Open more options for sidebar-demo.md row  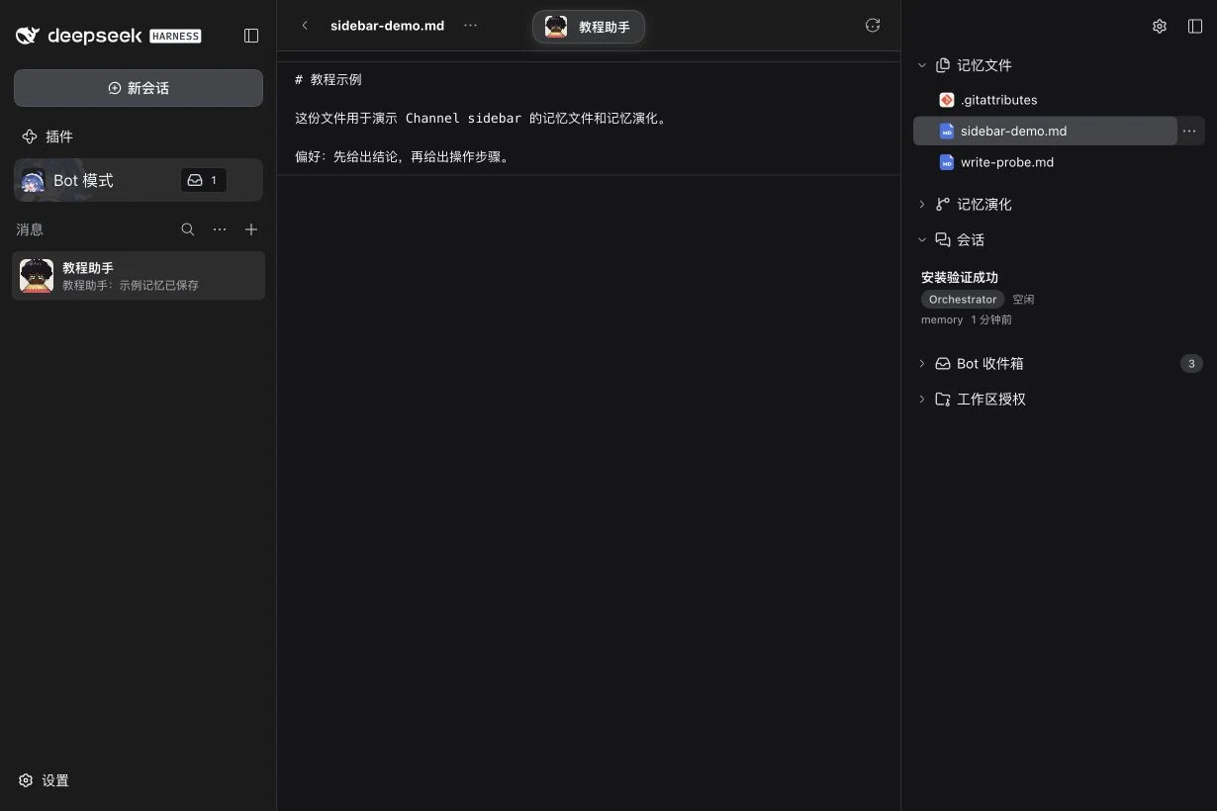(1189, 131)
